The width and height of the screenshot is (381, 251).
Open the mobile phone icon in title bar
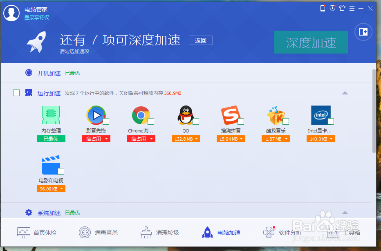(x=323, y=8)
